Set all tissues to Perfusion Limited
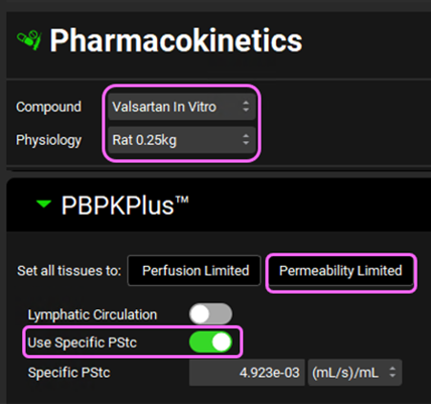 pos(194,271)
